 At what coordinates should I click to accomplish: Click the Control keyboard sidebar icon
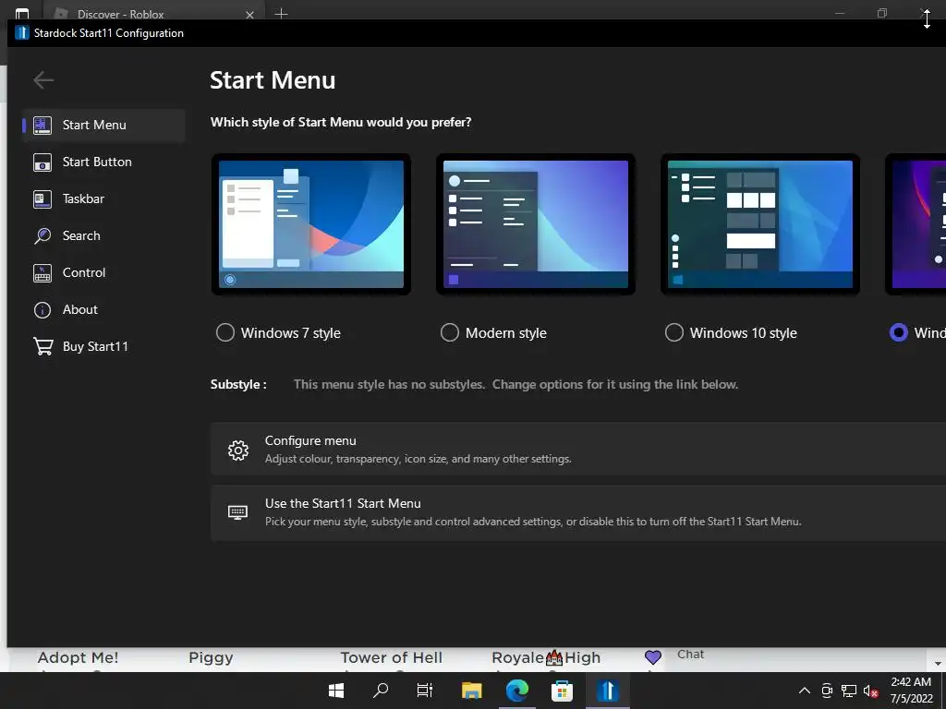[42, 272]
